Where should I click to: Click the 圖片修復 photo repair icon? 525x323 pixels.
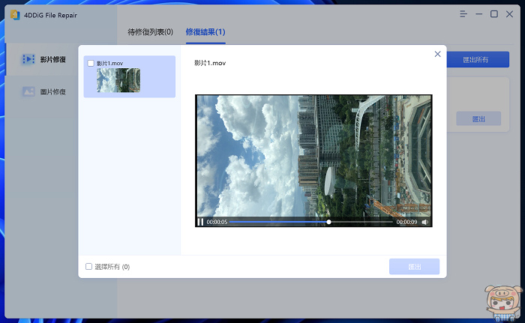coord(29,92)
